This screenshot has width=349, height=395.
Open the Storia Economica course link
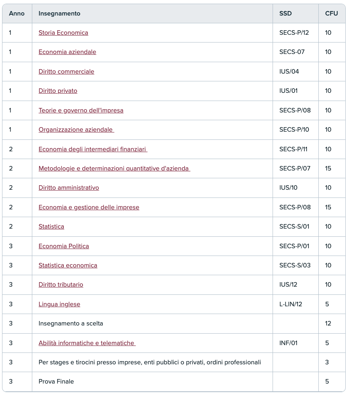(63, 33)
